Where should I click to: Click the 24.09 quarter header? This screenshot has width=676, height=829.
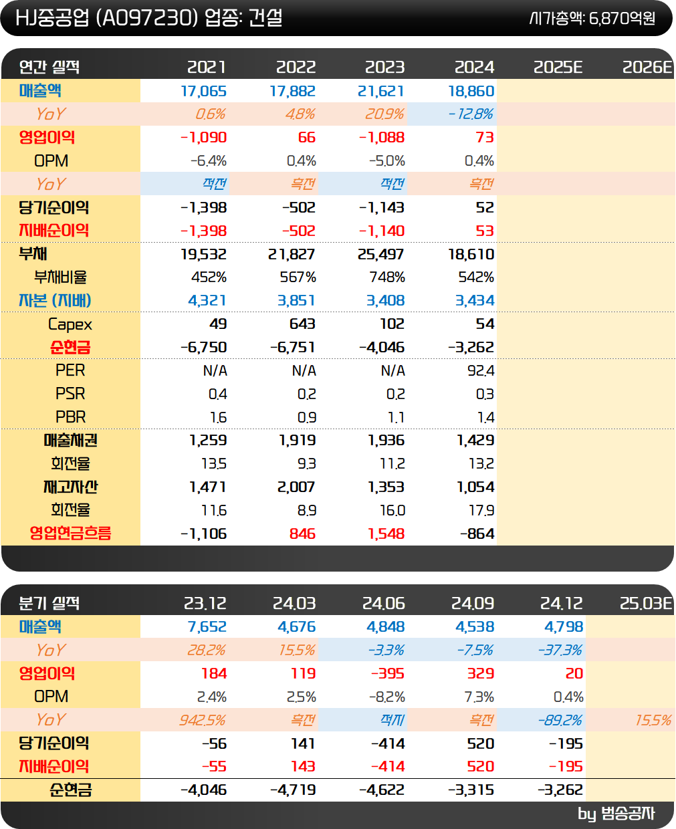pyautogui.click(x=473, y=604)
